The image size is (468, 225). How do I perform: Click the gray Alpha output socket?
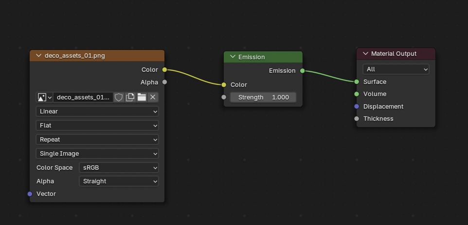tap(164, 82)
